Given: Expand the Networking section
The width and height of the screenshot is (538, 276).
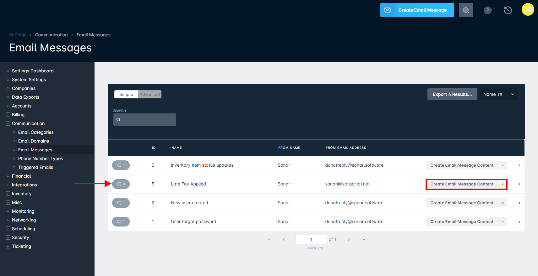Looking at the screenshot, I should (8, 220).
